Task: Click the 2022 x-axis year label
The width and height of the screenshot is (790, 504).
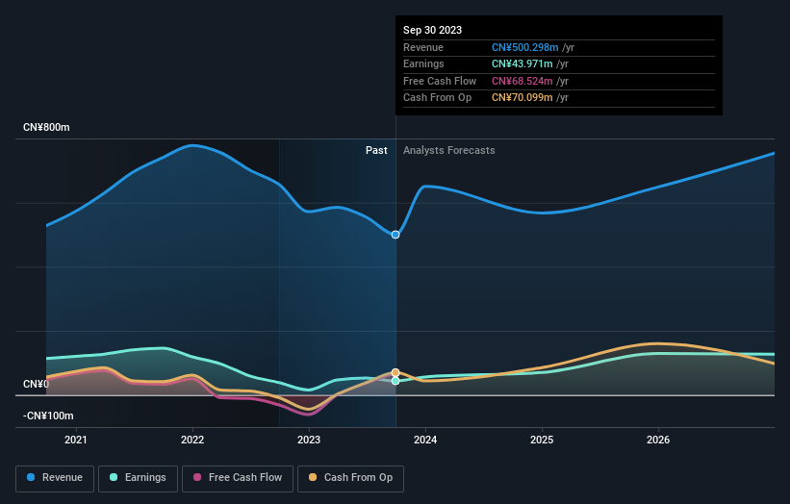Action: pos(192,441)
